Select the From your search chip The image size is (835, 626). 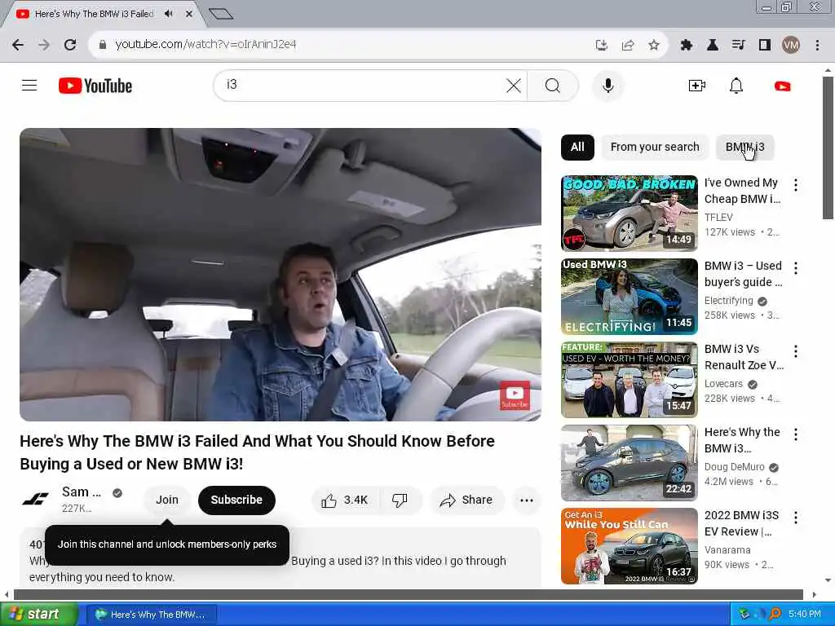point(655,147)
